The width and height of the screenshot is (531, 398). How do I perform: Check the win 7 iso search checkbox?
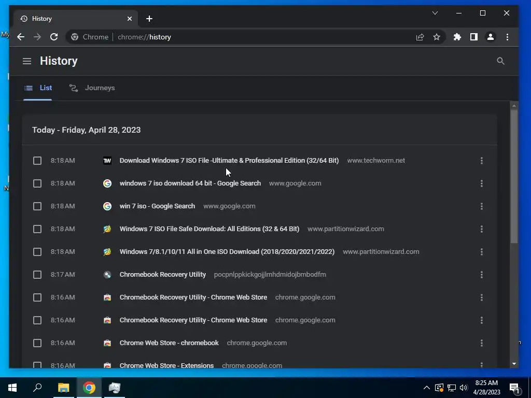(37, 206)
